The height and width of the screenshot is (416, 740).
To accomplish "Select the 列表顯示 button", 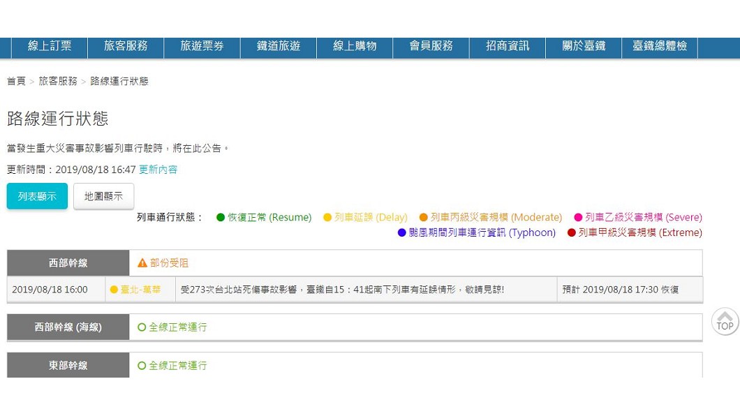I will click(x=37, y=196).
